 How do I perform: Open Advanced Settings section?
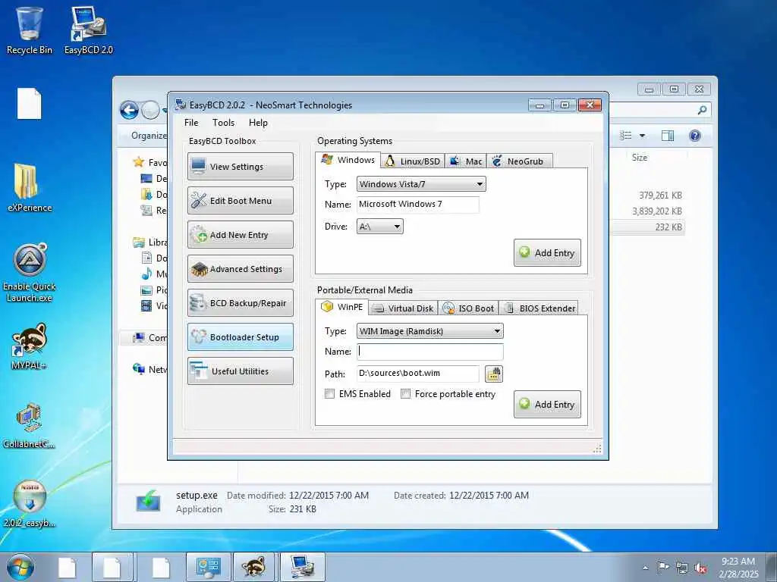tap(241, 269)
